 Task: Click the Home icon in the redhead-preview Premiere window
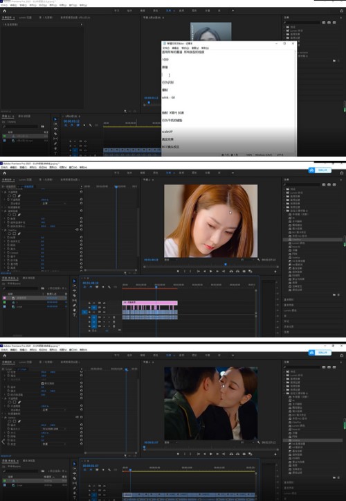coord(4,173)
